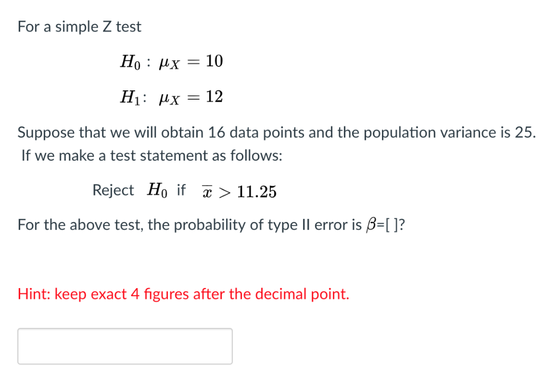Select the word 'Hint:' in the red text
This screenshot has height=379, width=558.
point(34,294)
